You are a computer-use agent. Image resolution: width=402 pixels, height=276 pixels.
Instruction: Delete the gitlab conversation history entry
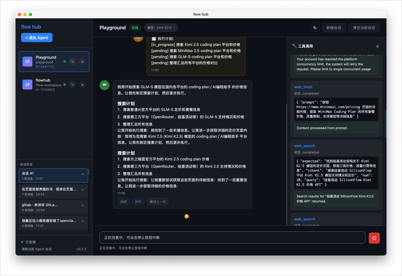83,205
